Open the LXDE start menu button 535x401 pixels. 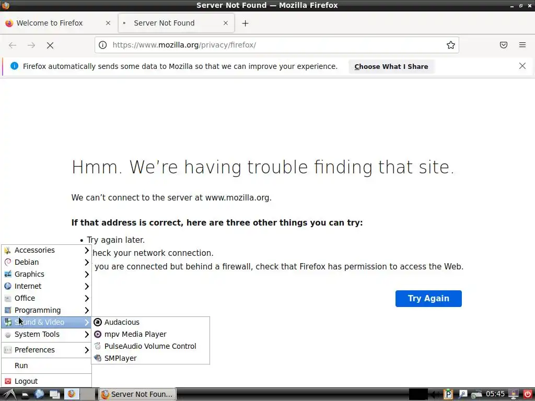pos(9,395)
